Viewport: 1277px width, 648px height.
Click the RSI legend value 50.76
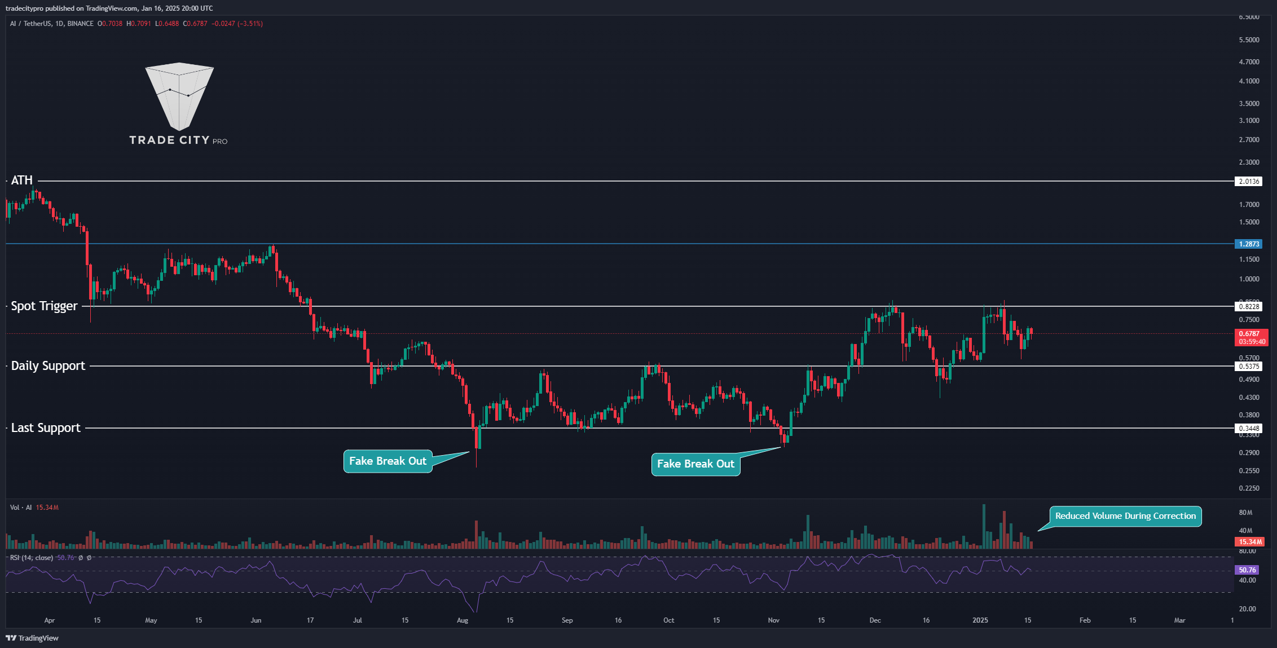tap(66, 558)
